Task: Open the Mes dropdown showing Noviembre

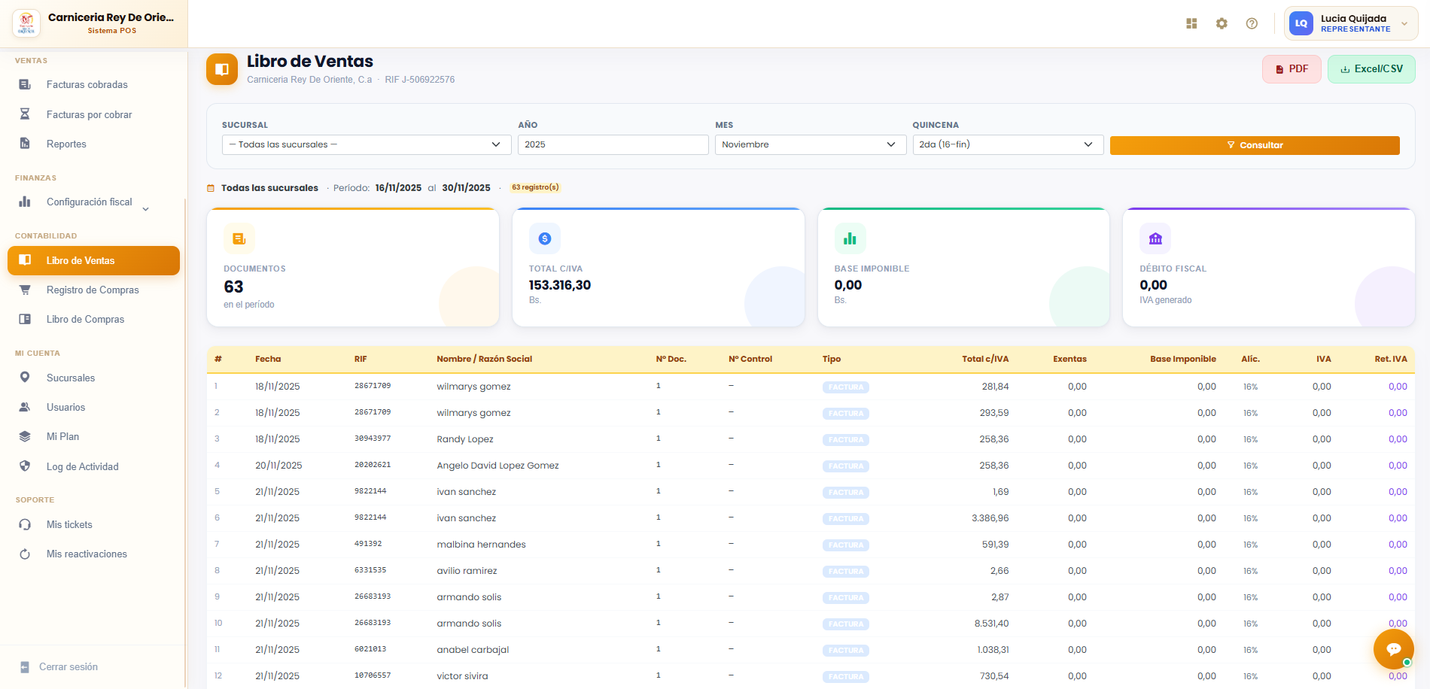Action: point(811,144)
